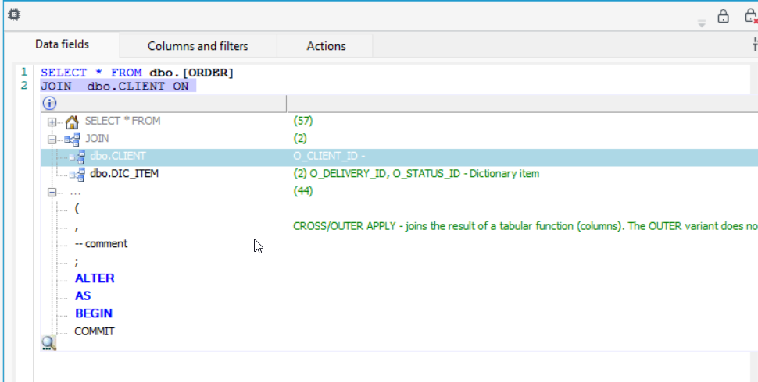Screen dimensions: 758x382
Task: Switch to the Data fields tab
Action: [x=62, y=44]
